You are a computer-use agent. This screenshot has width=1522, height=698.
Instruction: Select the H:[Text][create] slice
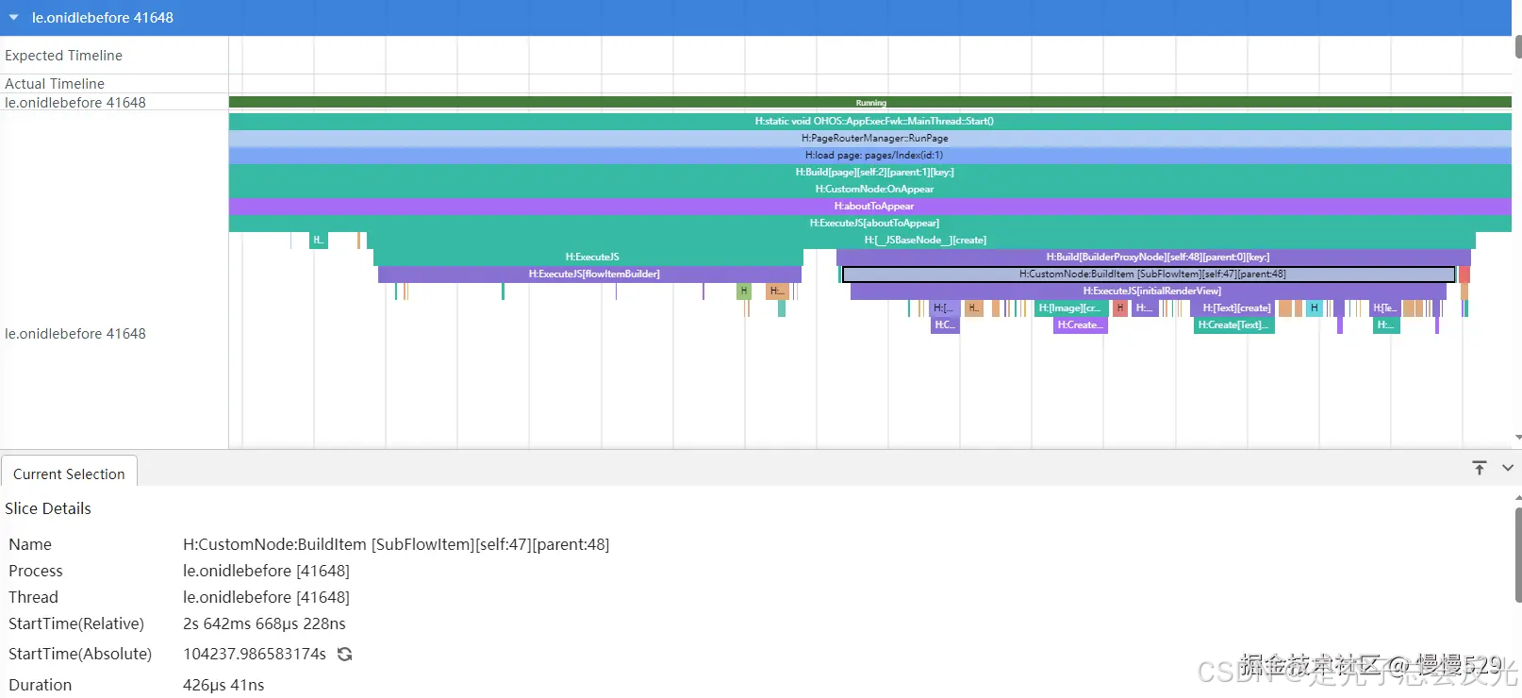[x=1232, y=307]
